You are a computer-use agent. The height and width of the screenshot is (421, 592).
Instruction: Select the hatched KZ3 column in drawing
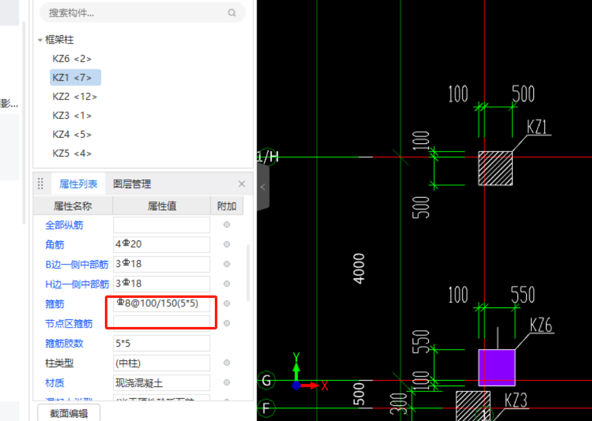pos(473,405)
